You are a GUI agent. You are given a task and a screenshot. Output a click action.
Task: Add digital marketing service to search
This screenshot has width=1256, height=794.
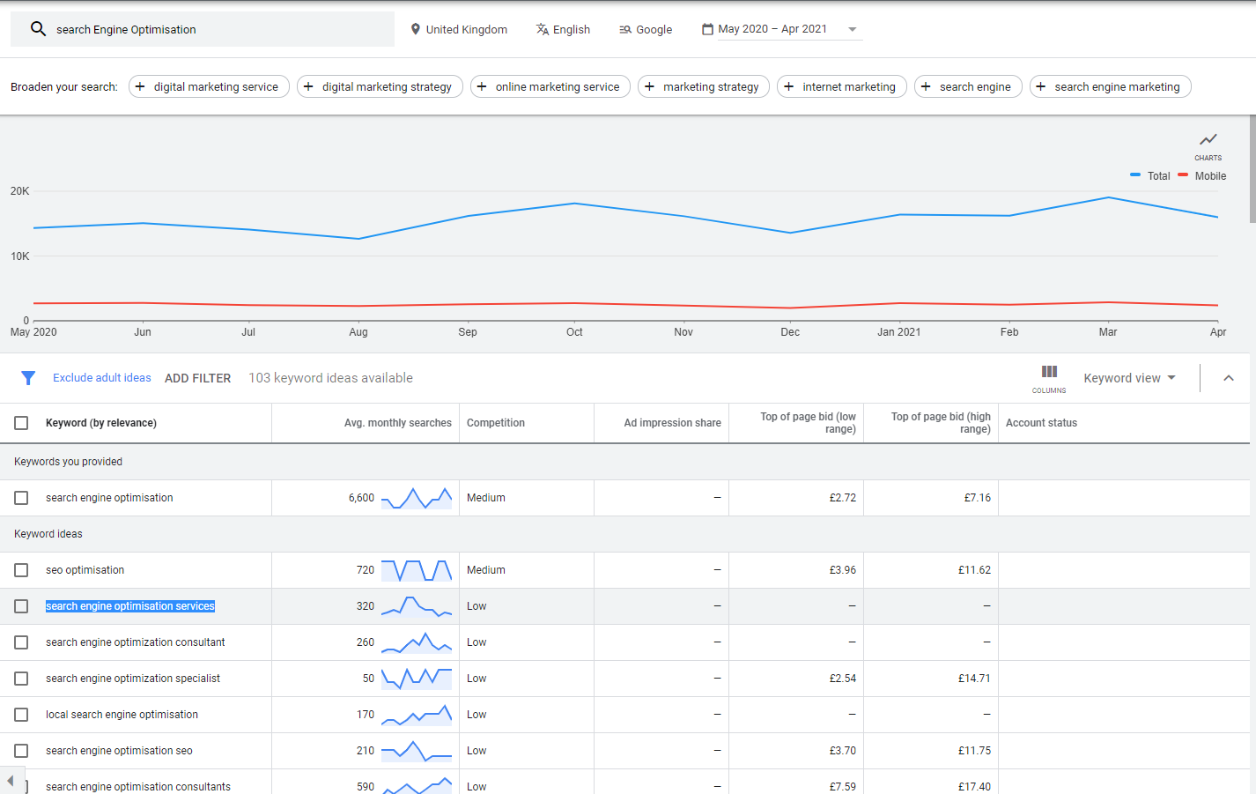tap(209, 86)
